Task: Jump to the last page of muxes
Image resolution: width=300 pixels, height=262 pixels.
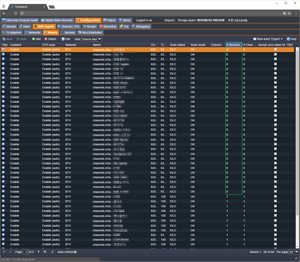Action: pos(45,252)
